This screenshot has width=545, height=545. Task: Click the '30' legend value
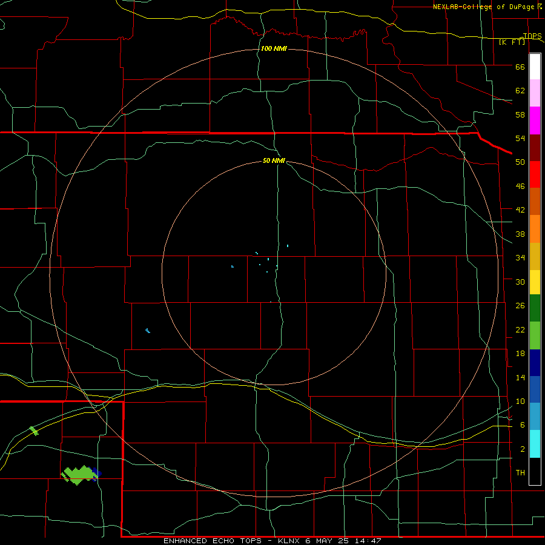pyautogui.click(x=520, y=282)
